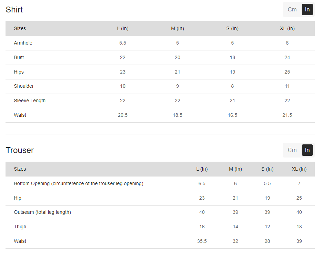Screen dimensions: 322x257
Task: Select the L (In) header in Shirt table
Action: [123, 29]
